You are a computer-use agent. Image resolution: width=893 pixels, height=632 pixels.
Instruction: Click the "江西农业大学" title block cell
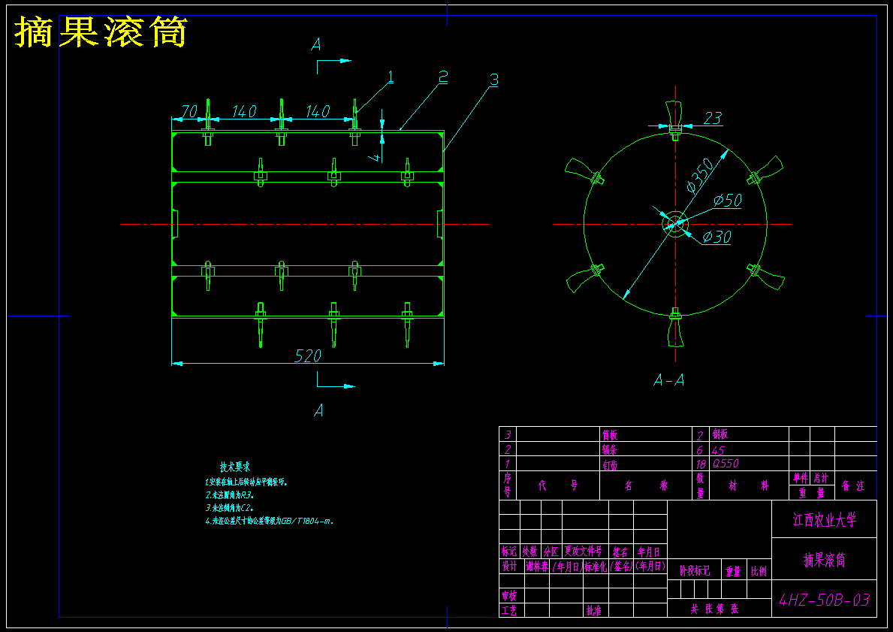click(x=825, y=519)
